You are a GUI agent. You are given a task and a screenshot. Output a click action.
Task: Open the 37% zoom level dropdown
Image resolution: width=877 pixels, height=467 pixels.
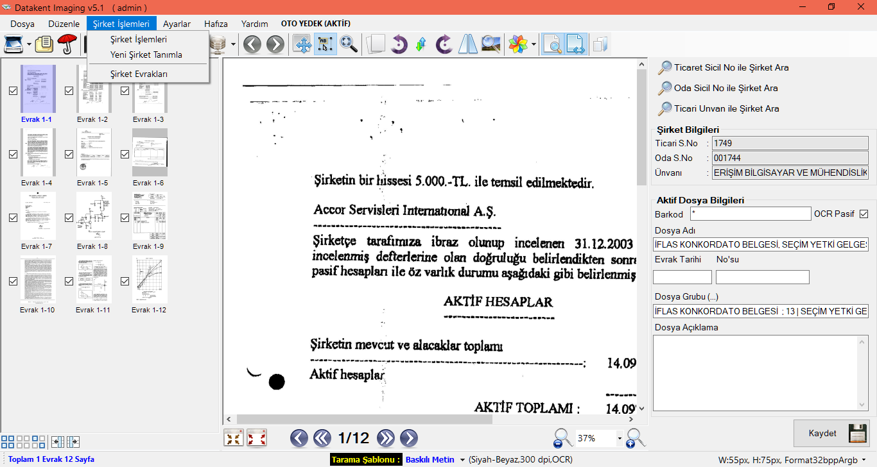pos(620,439)
